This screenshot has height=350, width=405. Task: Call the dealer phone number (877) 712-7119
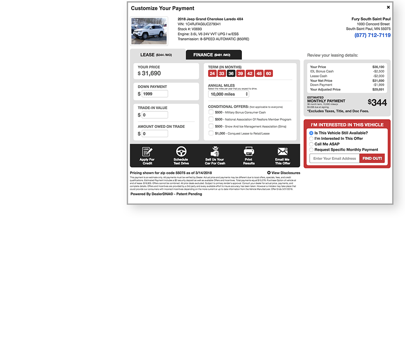372,35
